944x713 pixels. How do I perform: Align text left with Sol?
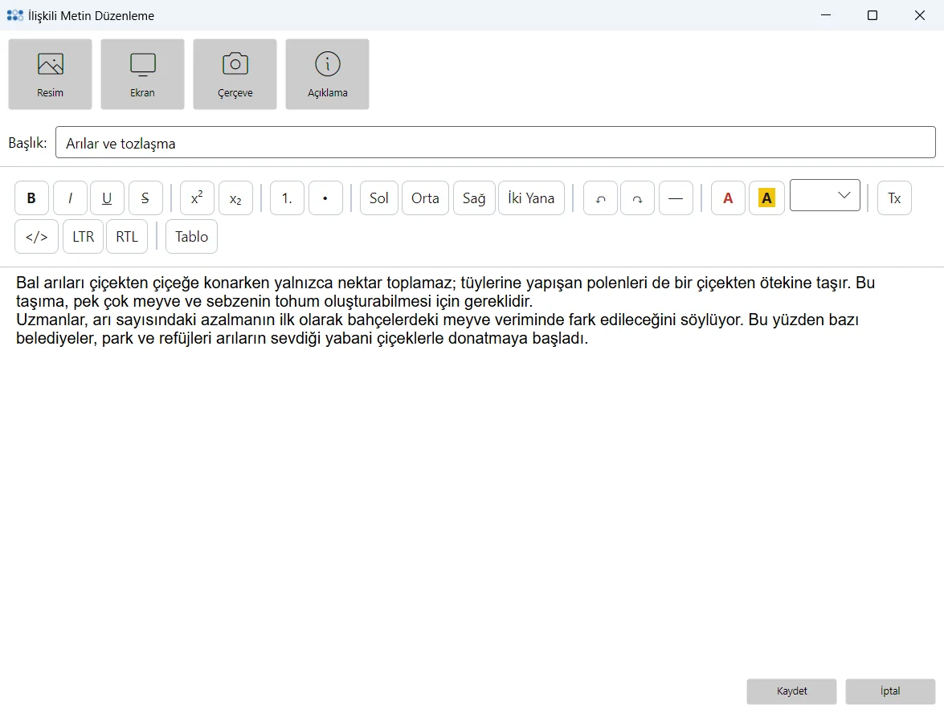(379, 198)
